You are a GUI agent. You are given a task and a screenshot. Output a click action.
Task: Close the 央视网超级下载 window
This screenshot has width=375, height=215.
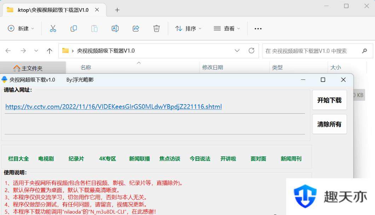343,80
